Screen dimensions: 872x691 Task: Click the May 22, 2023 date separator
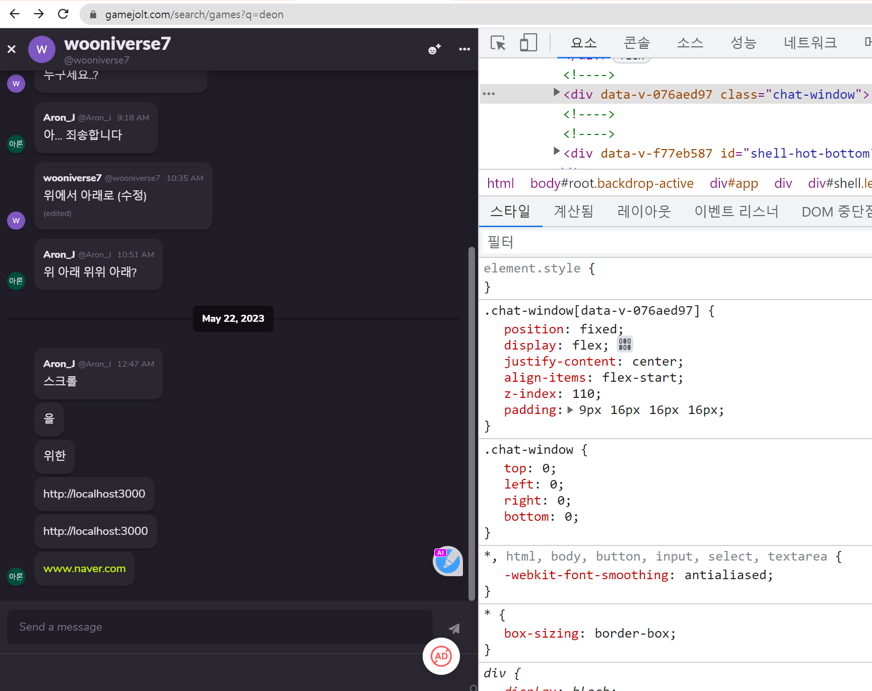click(233, 319)
